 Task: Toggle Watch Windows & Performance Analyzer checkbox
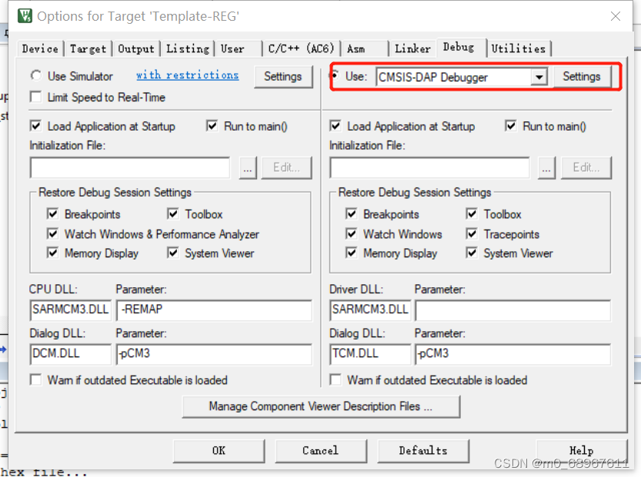tap(52, 234)
